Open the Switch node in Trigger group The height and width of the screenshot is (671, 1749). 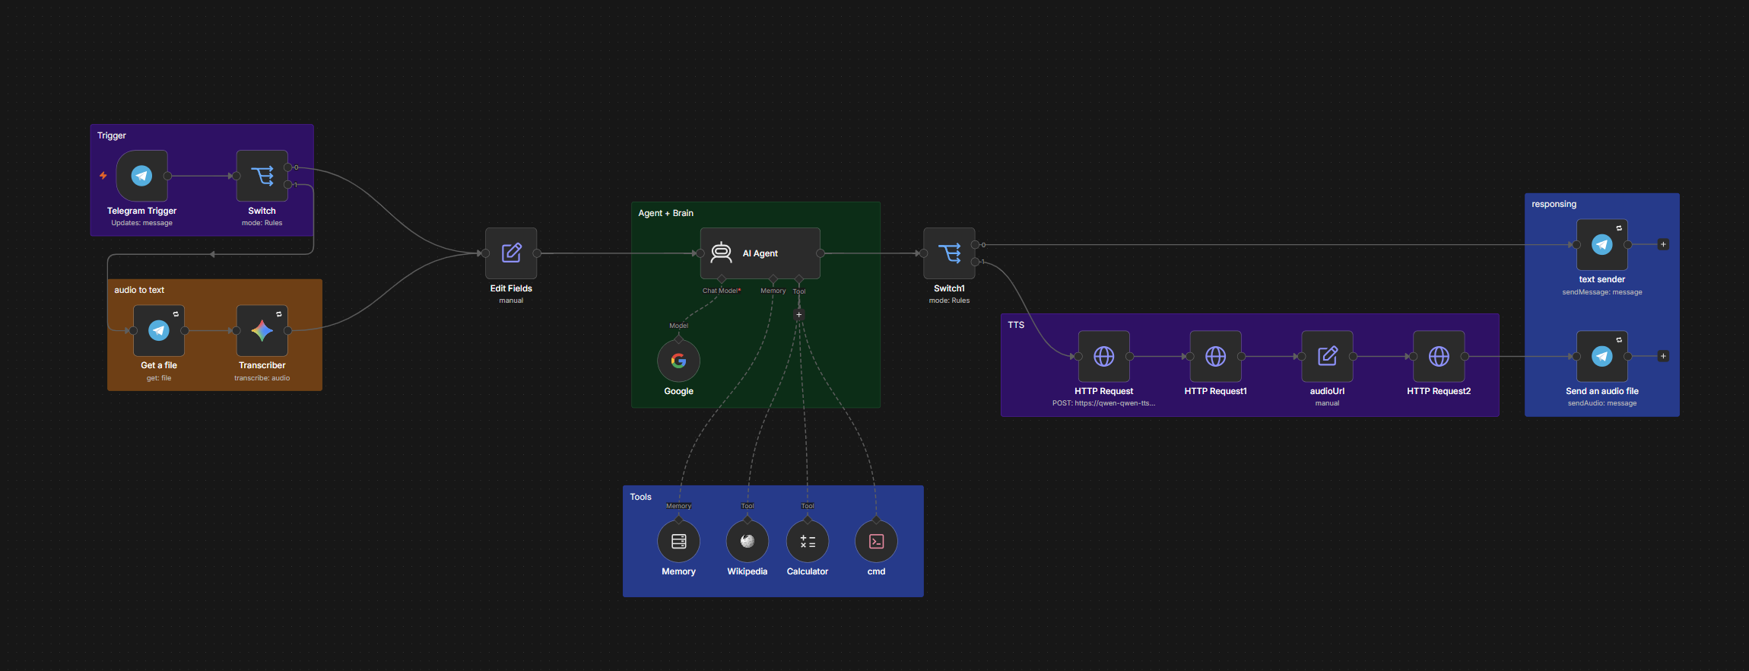click(x=262, y=176)
